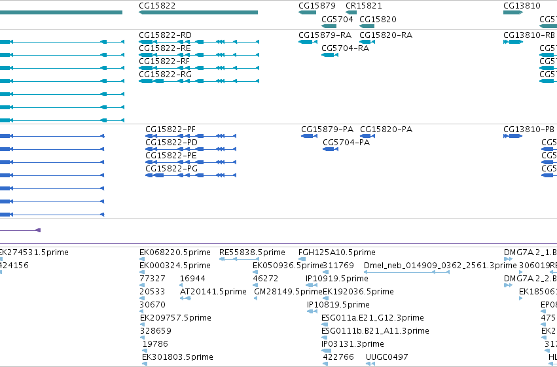Select EST RE55838.5prime

(x=239, y=259)
